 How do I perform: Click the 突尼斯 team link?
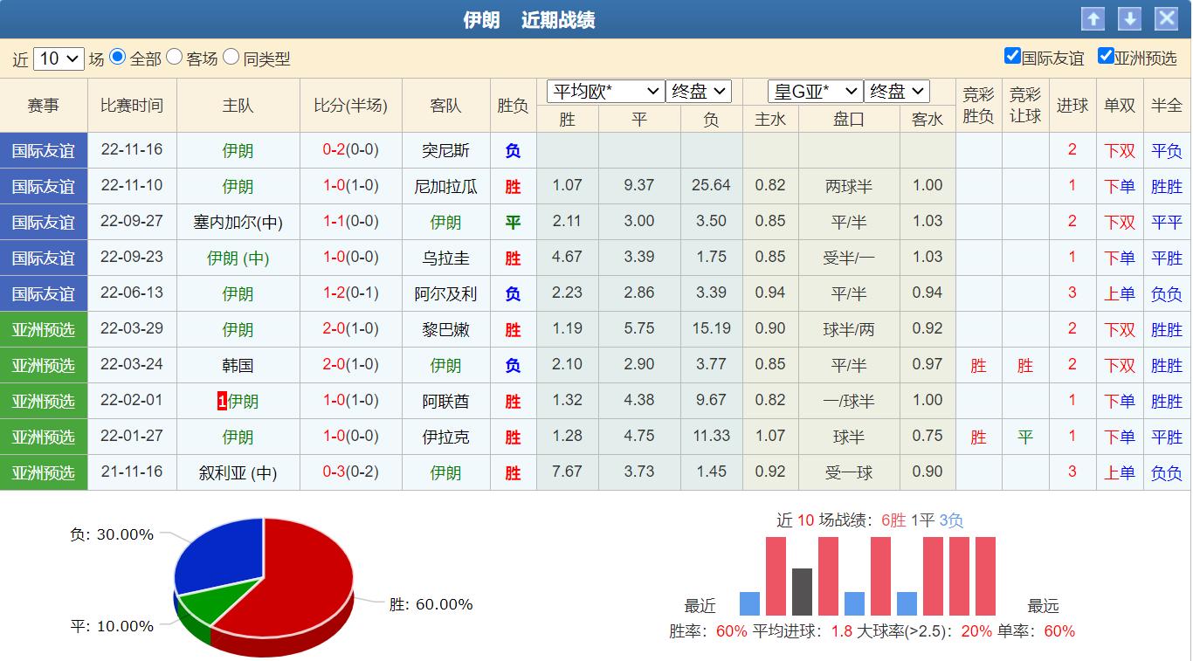(445, 151)
